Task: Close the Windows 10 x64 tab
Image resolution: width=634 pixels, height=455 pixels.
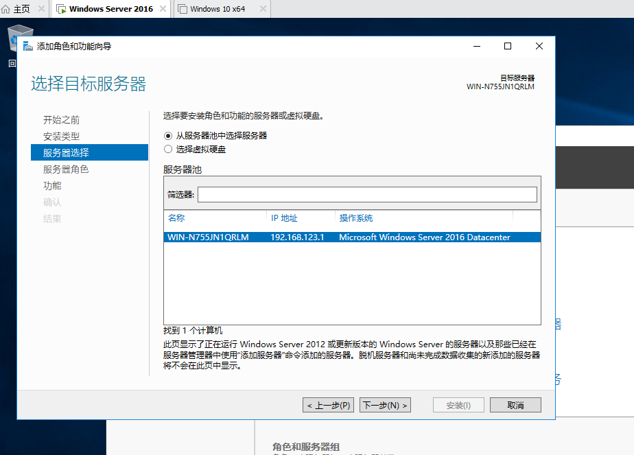Action: click(263, 8)
